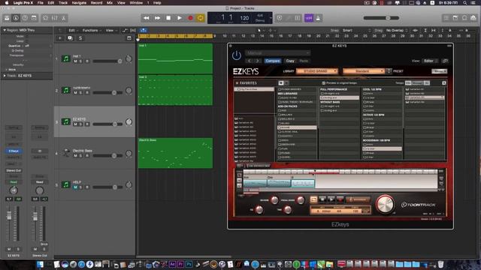The image size is (481, 270).
Task: Click Compare in EZ Keys plugin header
Action: pos(272,61)
